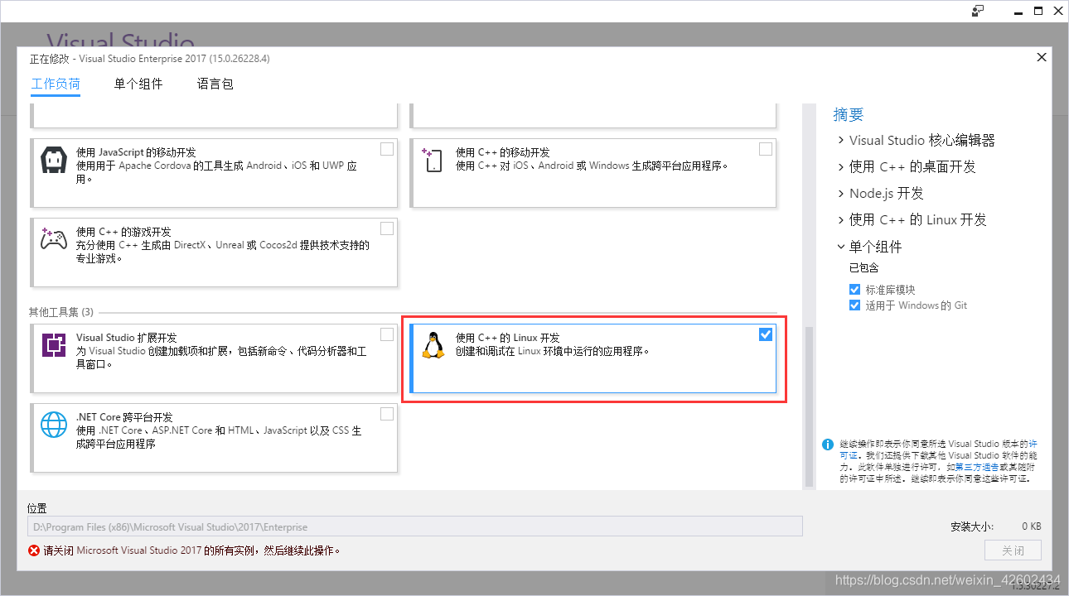The height and width of the screenshot is (596, 1069).
Task: Enable the .NET Core 跨平台开发 workload
Action: (386, 414)
